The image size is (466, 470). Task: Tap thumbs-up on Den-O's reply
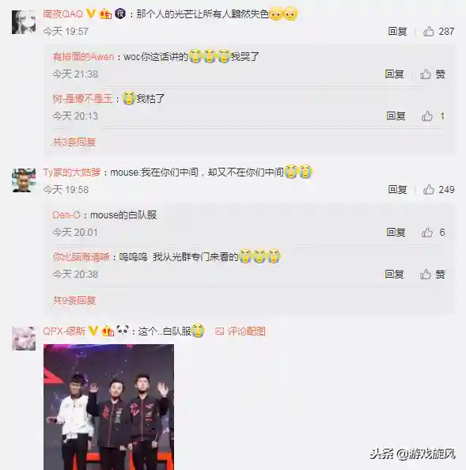[x=426, y=233]
